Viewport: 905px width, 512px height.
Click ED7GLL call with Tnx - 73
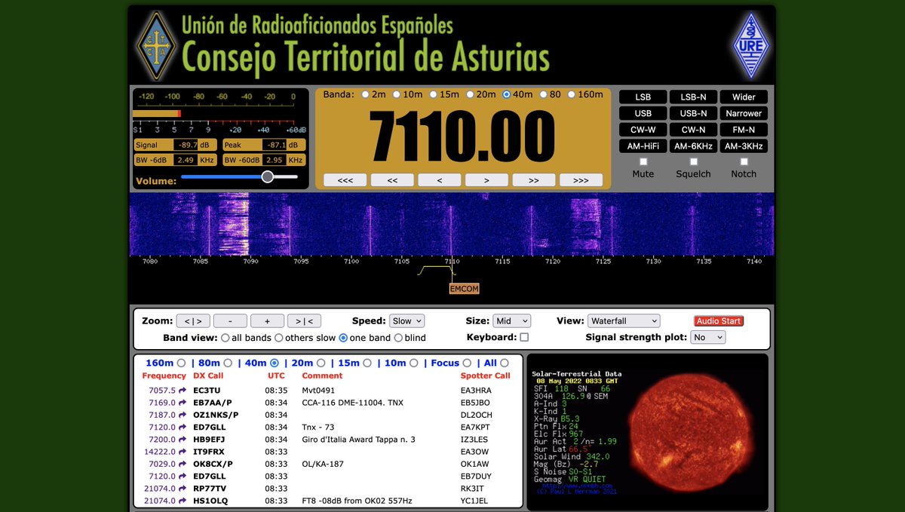[209, 428]
